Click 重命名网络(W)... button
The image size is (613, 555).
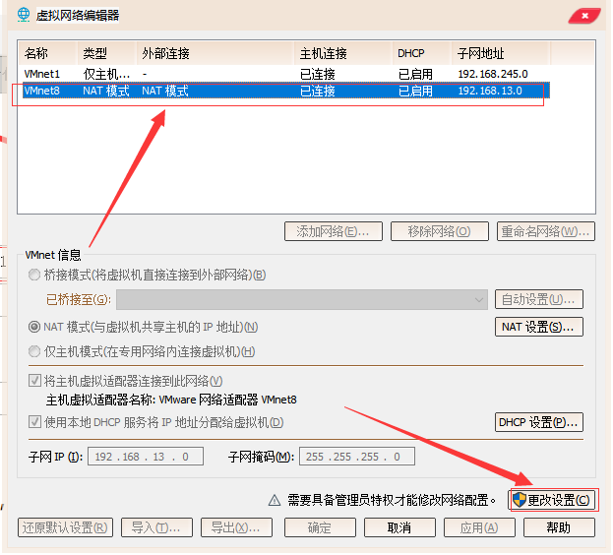click(546, 231)
